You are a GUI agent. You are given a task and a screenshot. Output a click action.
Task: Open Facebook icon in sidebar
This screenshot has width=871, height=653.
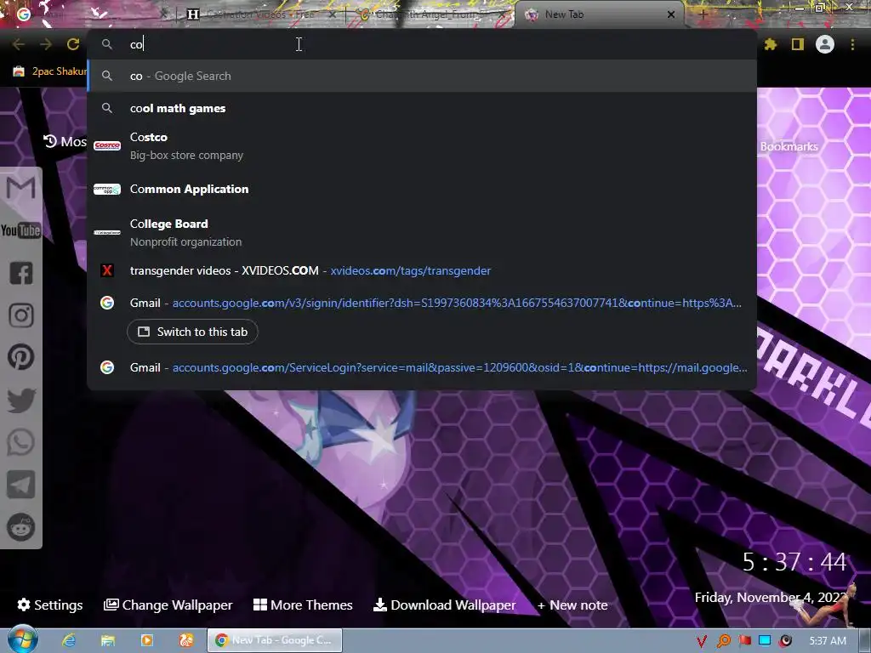[x=20, y=273]
